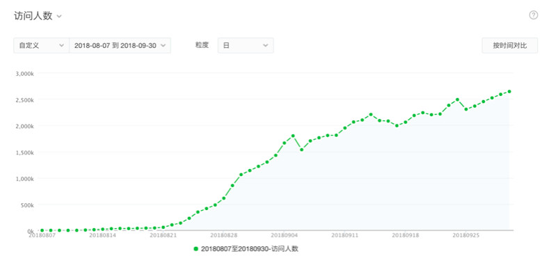
Task: Click the data point above 20180828 label
Action: coord(223,198)
